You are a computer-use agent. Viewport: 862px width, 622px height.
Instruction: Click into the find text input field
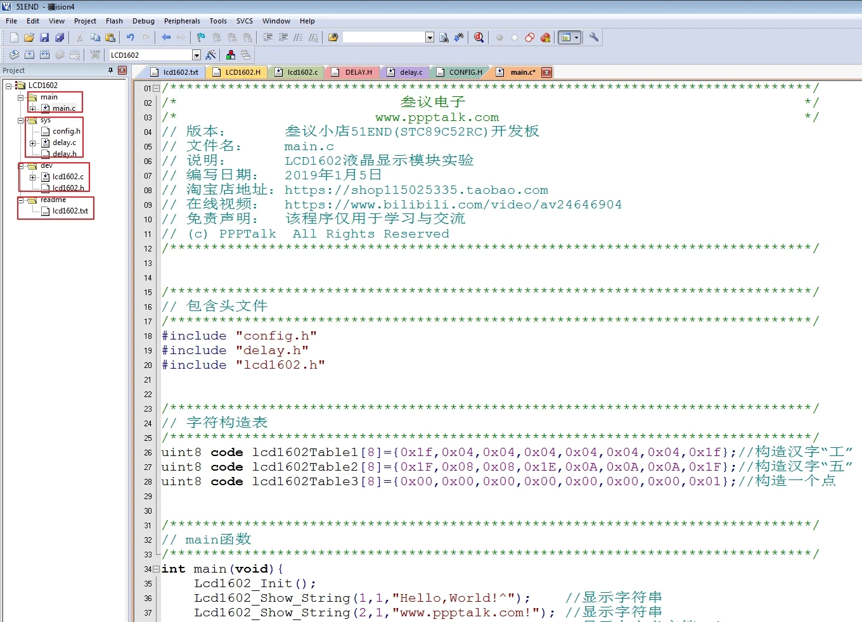(x=384, y=37)
